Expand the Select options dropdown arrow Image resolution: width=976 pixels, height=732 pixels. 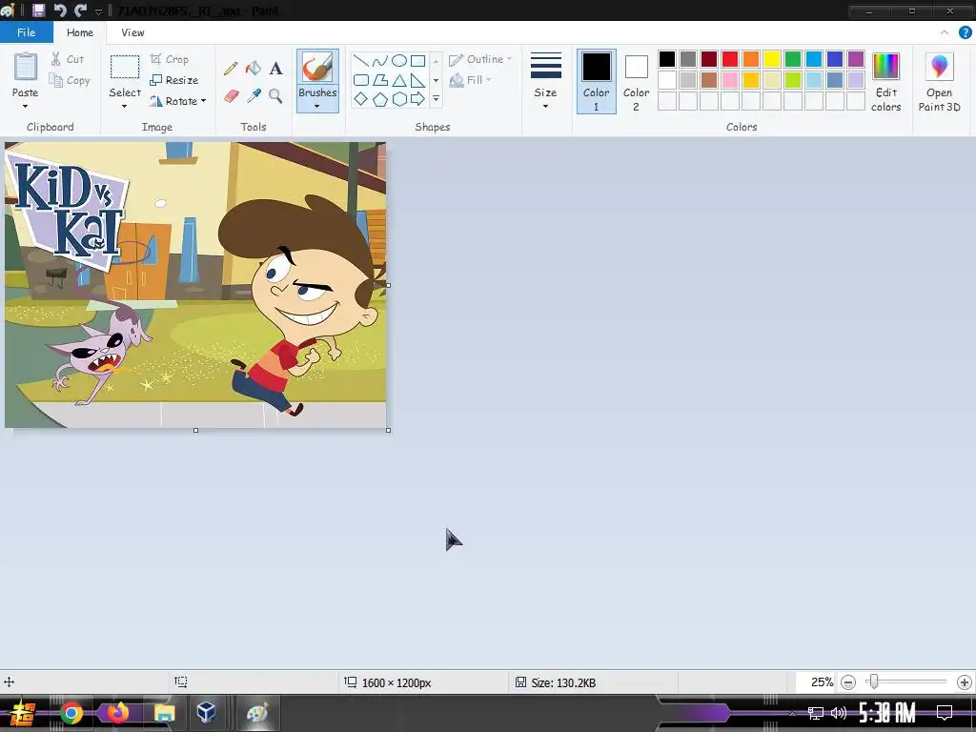pos(125,107)
